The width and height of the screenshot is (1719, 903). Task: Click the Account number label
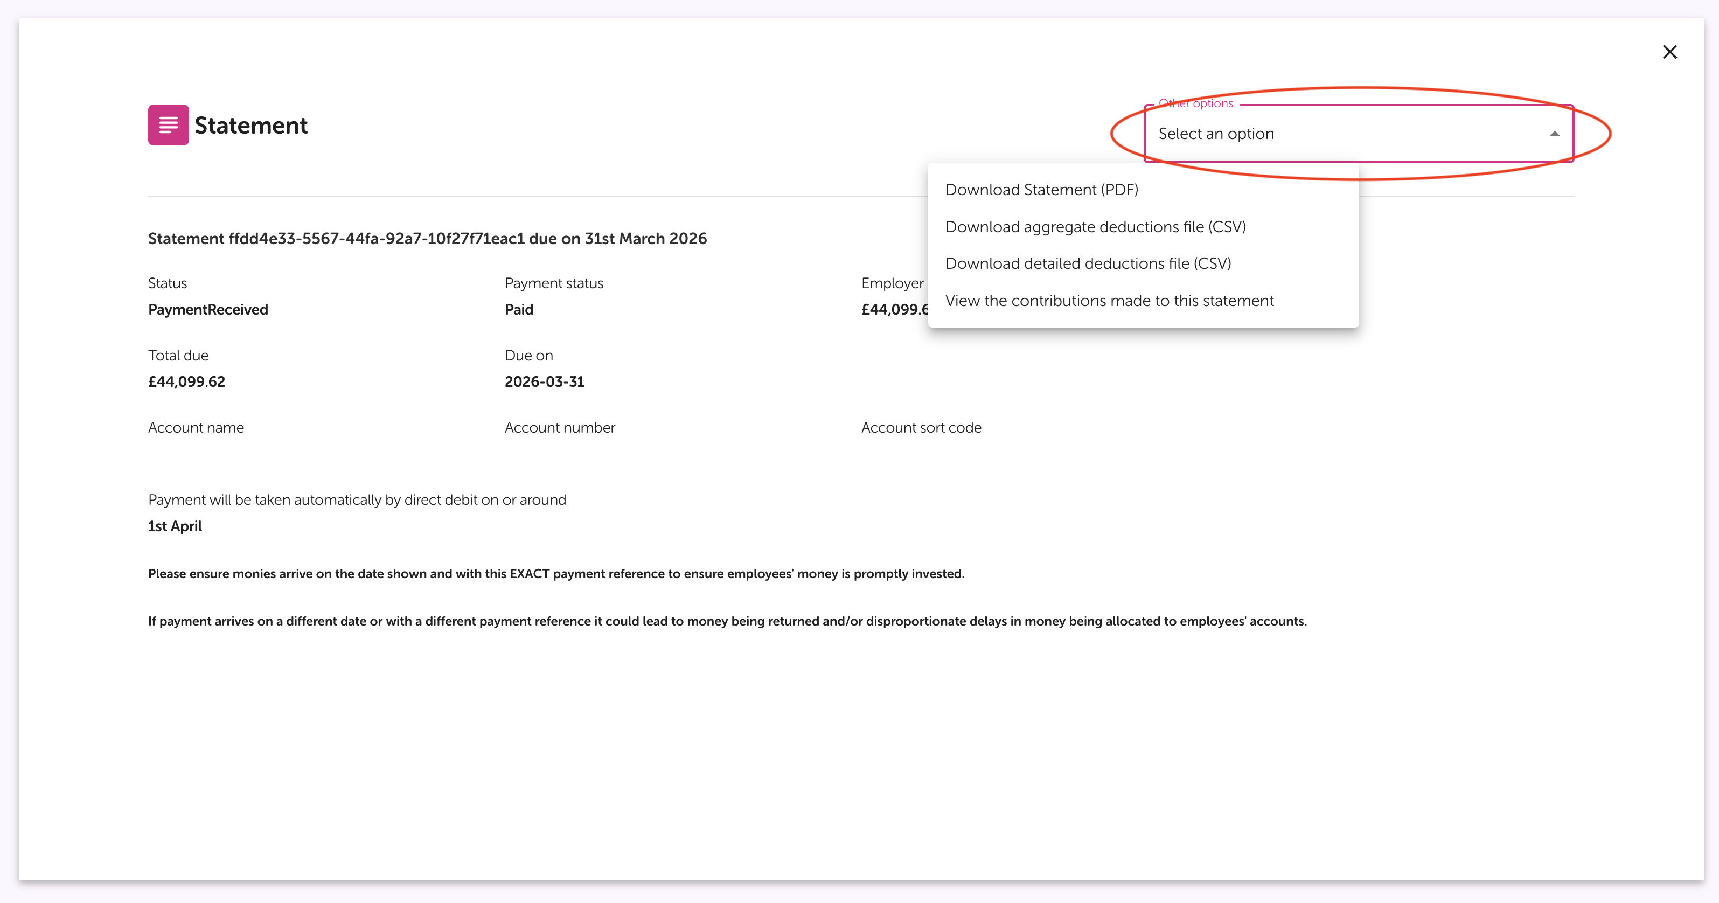pos(560,428)
